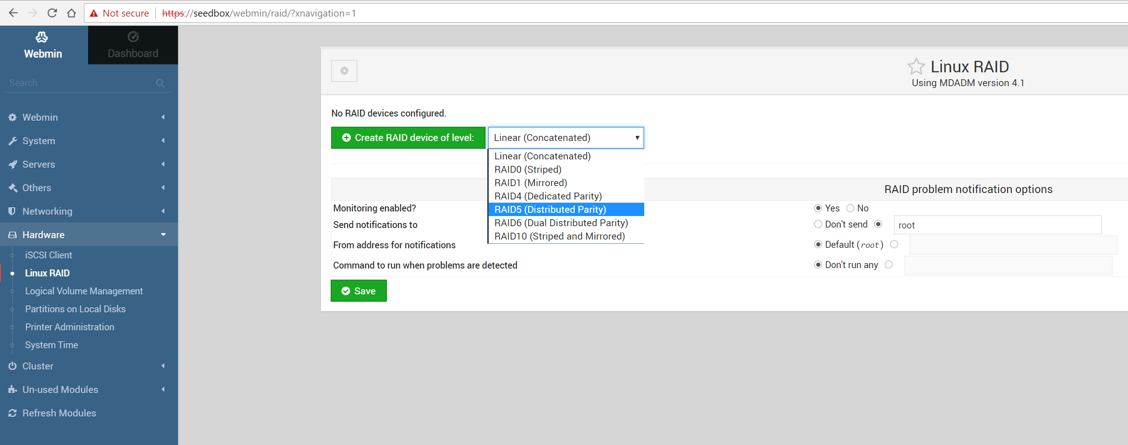
Task: Click the RAID level dropdown box
Action: click(x=566, y=138)
